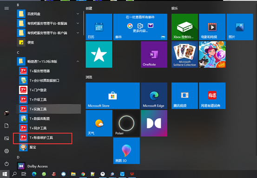Open the 电影和电视 tile
The image size is (257, 178).
pos(212,27)
